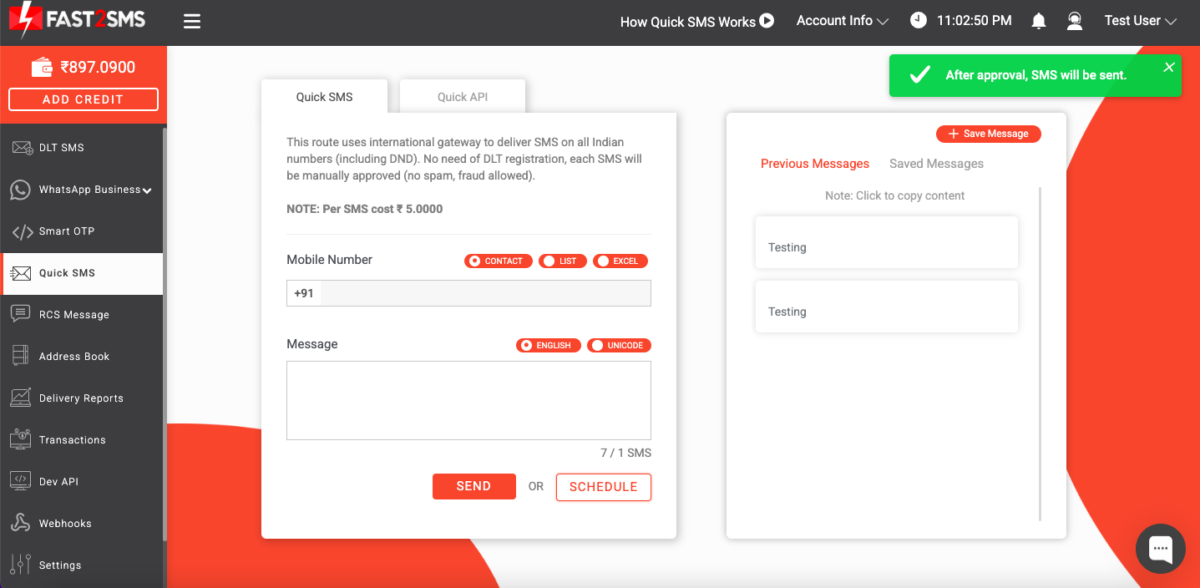1200x588 pixels.
Task: Expand the Account Info dropdown
Action: (x=843, y=21)
